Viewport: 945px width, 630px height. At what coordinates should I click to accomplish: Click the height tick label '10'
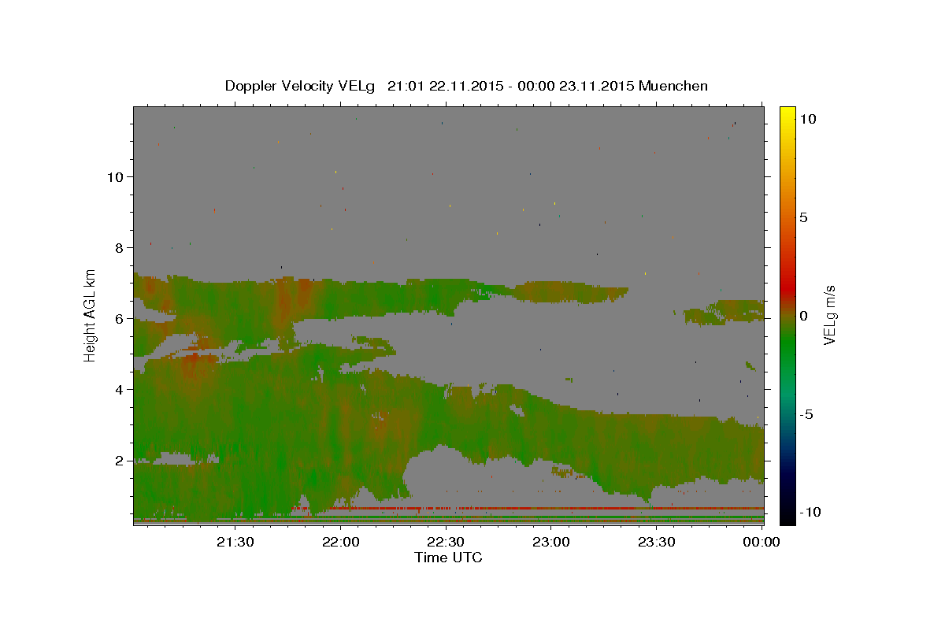click(x=115, y=176)
